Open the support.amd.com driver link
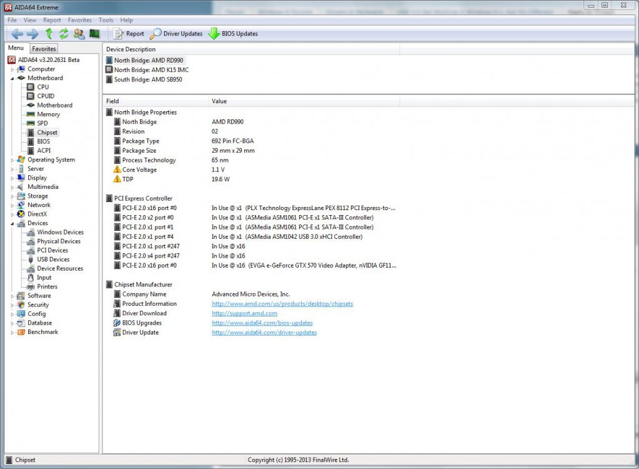The height and width of the screenshot is (469, 639). [x=244, y=313]
